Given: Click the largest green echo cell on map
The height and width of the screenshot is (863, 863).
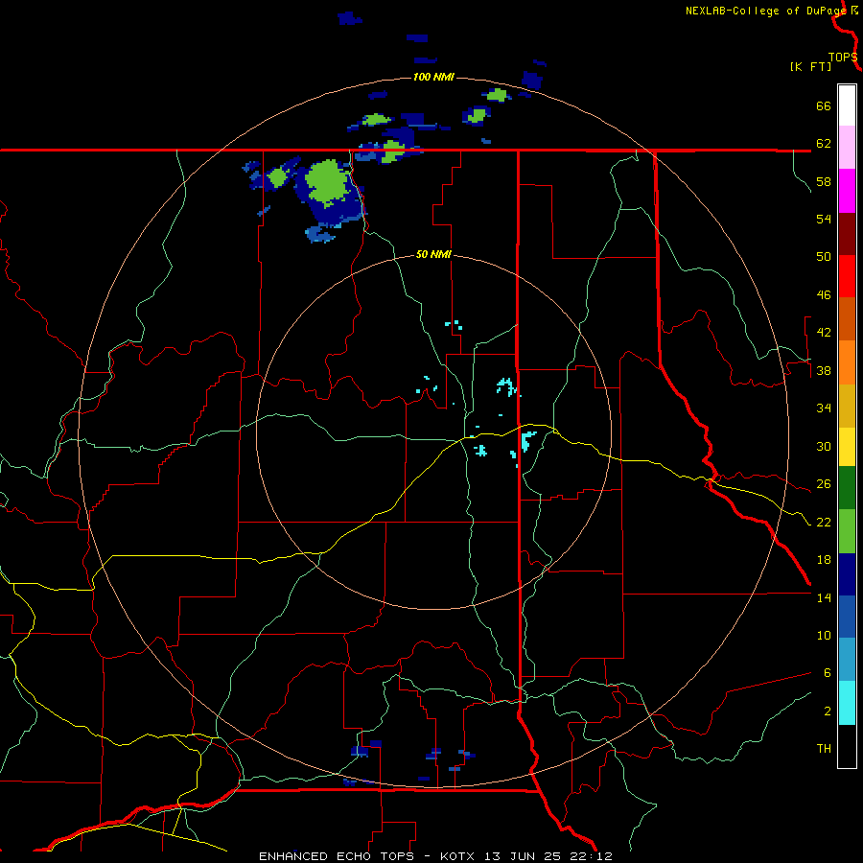Looking at the screenshot, I should click(328, 183).
